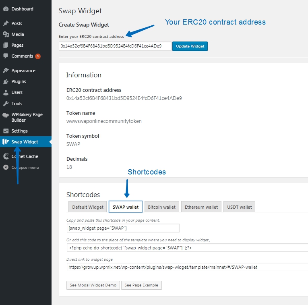Click the Tools wrench icon
This screenshot has width=308, height=305.
6,104
